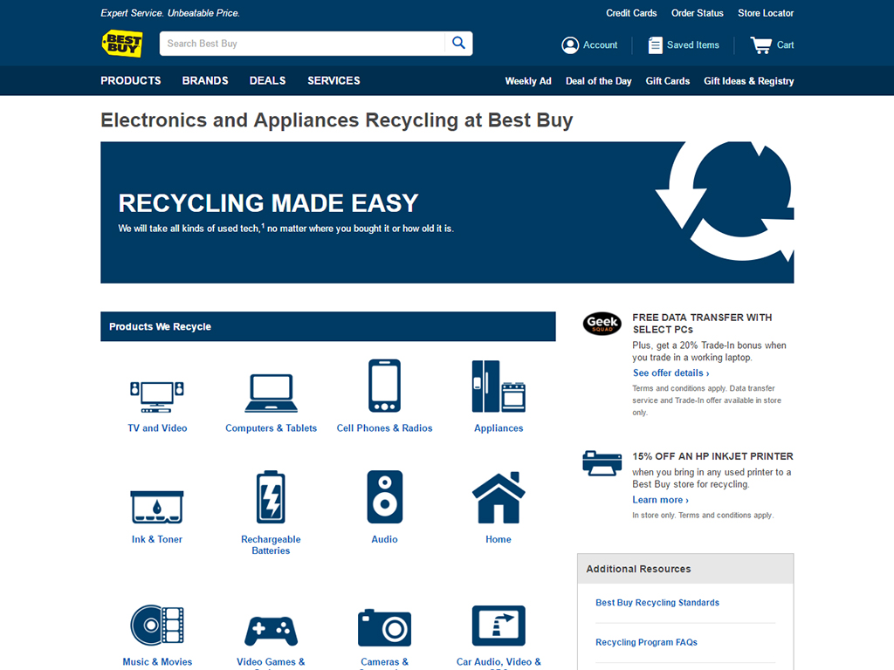Focus the Search Best Buy field
894x670 pixels.
click(302, 44)
